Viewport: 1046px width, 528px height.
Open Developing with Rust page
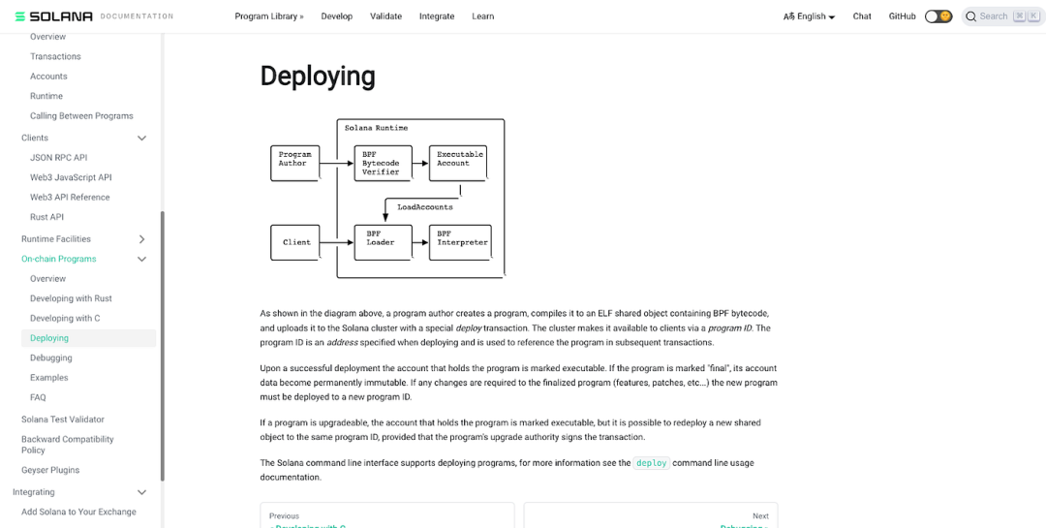71,298
